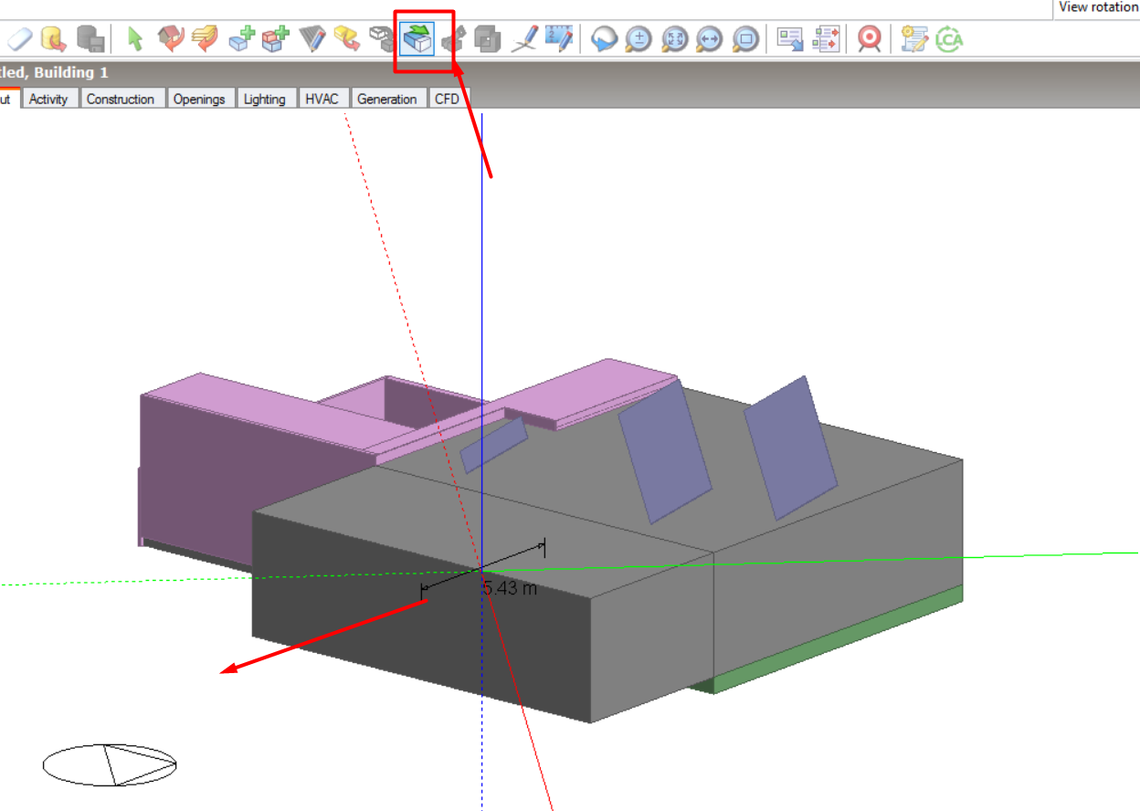Click the yellow cylinder with red arrow icon

[x=54, y=39]
